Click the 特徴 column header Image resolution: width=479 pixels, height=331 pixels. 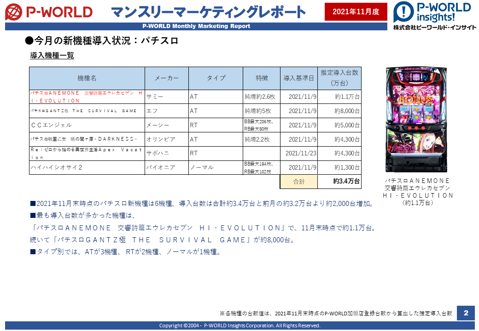pos(262,78)
